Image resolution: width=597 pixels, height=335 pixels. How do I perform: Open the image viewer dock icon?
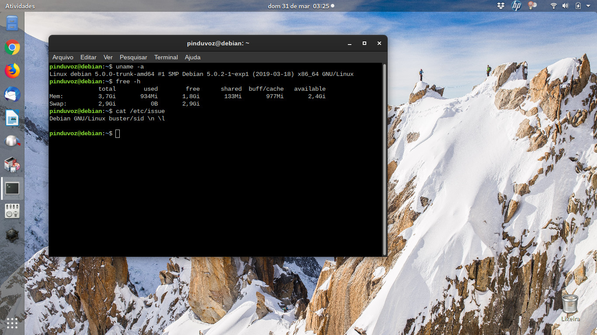12,118
